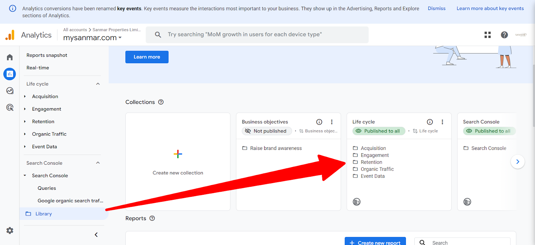Screen dimensions: 535x245
Task: Expand the Event Data tree item
Action: 25,147
